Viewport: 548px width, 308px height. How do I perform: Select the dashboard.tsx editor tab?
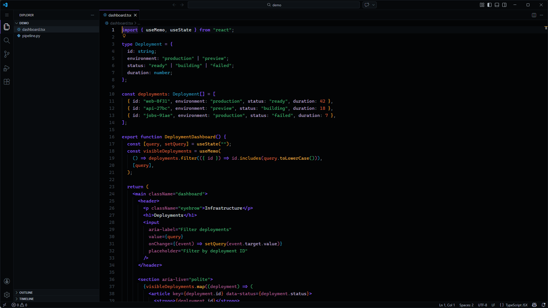click(120, 15)
